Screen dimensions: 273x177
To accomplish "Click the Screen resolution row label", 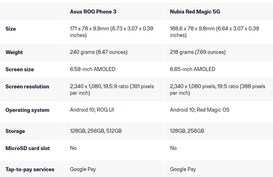I will coord(27,86).
